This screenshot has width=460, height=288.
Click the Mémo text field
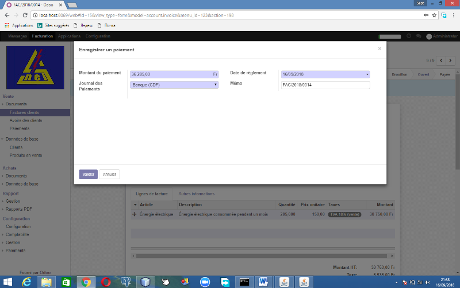click(325, 85)
